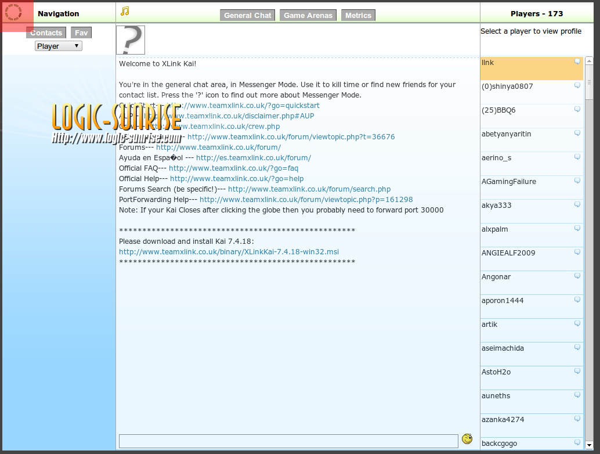Click the chat bubble icon next to auneths
This screenshot has height=454, width=600.
click(x=577, y=395)
